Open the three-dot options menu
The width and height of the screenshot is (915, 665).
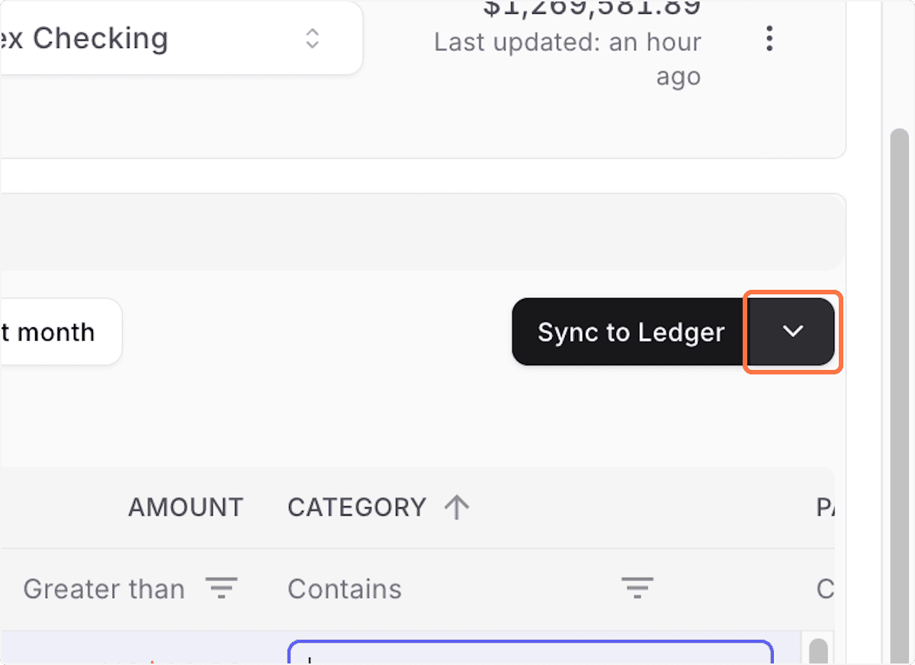(x=769, y=39)
